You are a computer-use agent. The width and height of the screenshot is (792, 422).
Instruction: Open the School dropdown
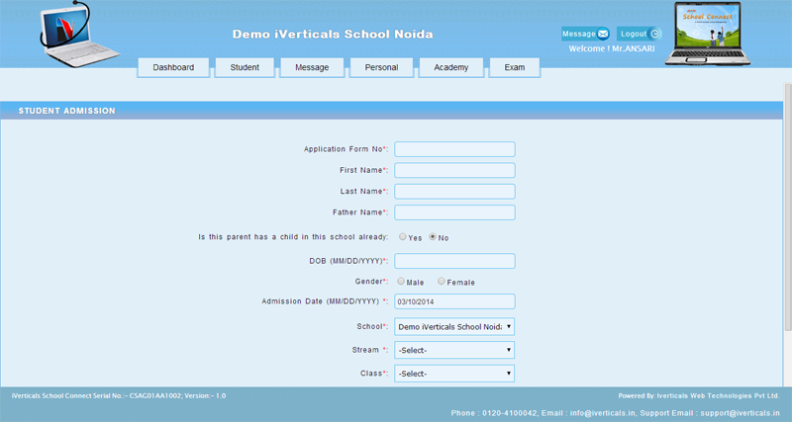[x=454, y=326]
